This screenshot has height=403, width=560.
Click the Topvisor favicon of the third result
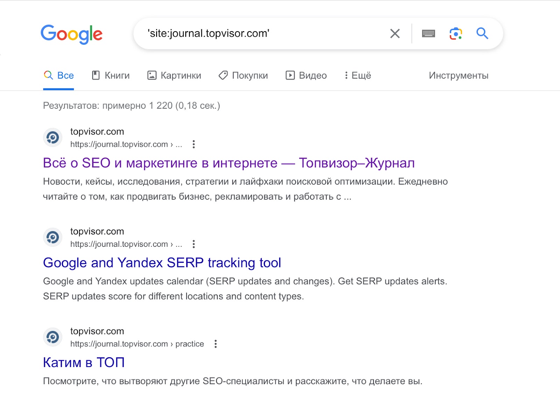[52, 337]
